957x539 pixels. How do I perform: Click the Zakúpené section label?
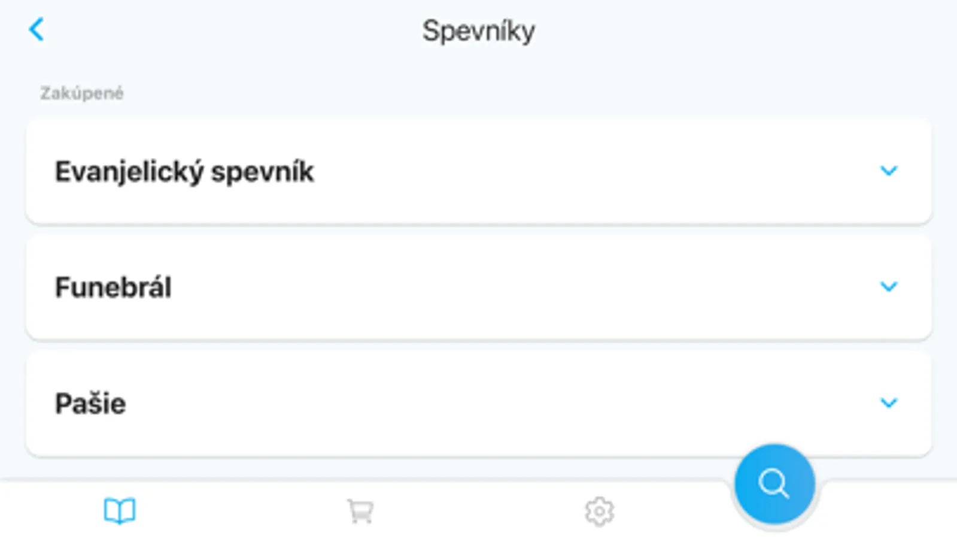[82, 93]
